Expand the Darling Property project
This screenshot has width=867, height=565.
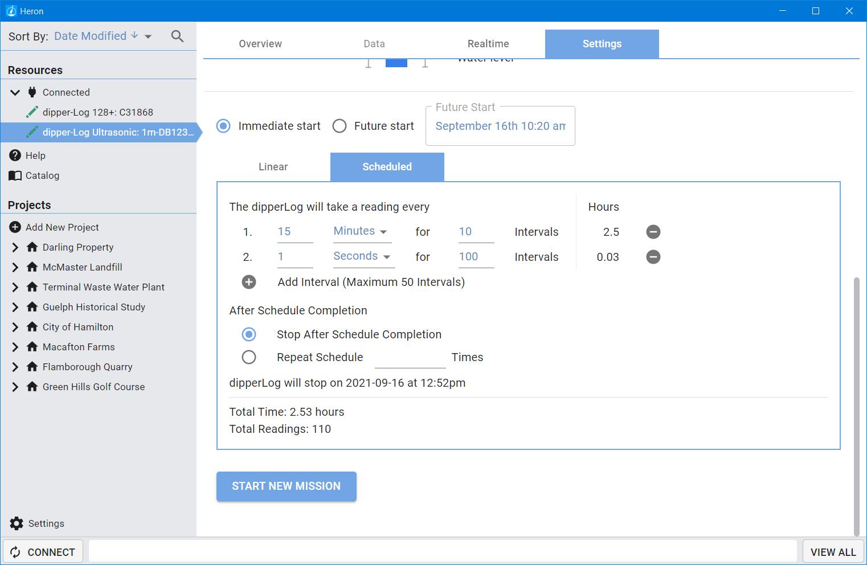tap(15, 247)
